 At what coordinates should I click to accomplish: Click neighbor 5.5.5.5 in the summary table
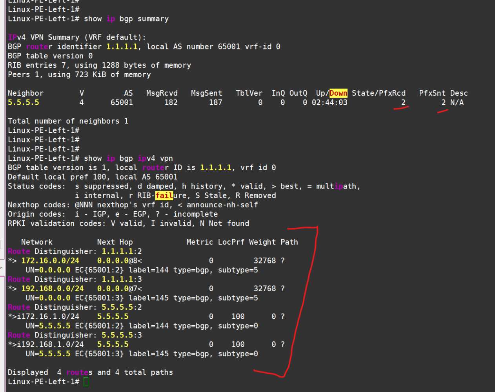point(24,102)
